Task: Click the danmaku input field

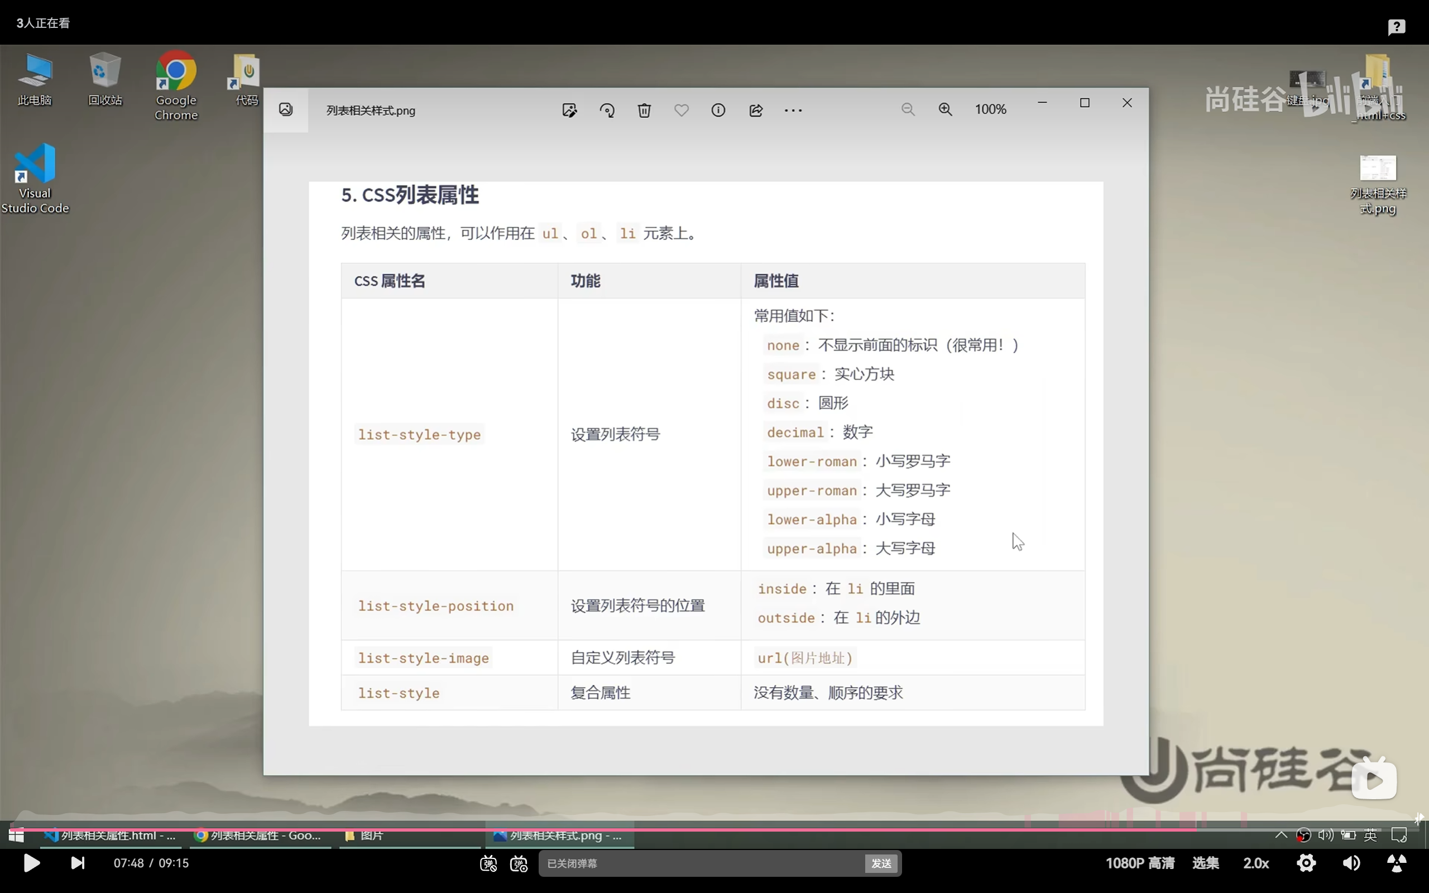Action: point(703,863)
